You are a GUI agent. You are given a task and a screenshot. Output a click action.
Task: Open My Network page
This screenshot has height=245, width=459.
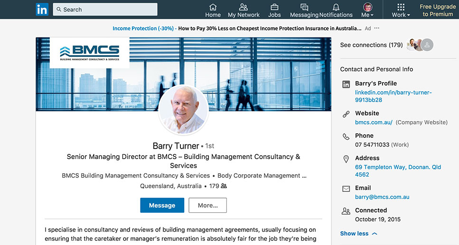(244, 10)
